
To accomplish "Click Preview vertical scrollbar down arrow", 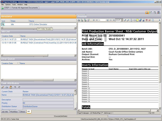I will coord(160,108).
